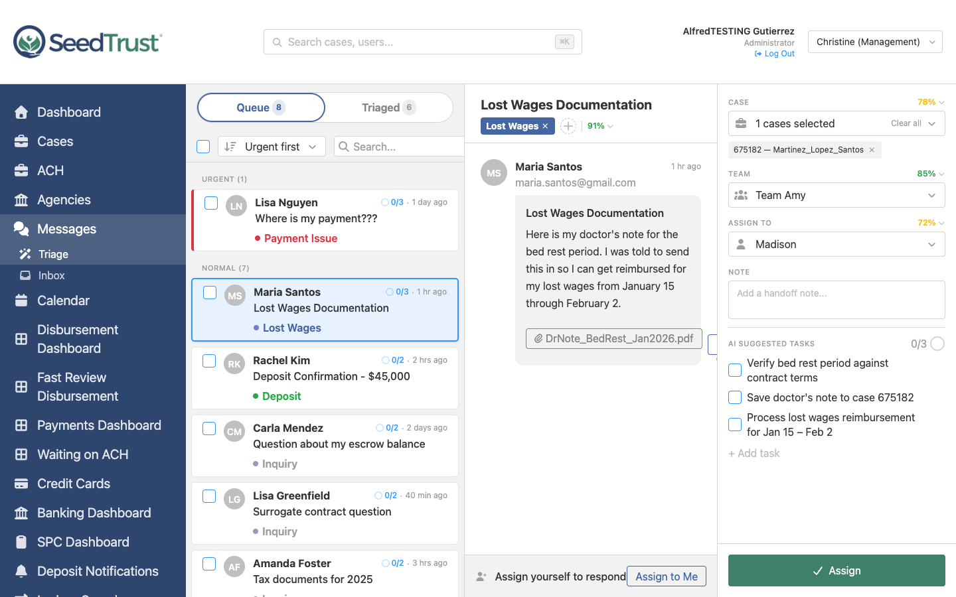This screenshot has width=956, height=597.
Task: Click the SPC Dashboard clipboard icon
Action: coord(21,542)
